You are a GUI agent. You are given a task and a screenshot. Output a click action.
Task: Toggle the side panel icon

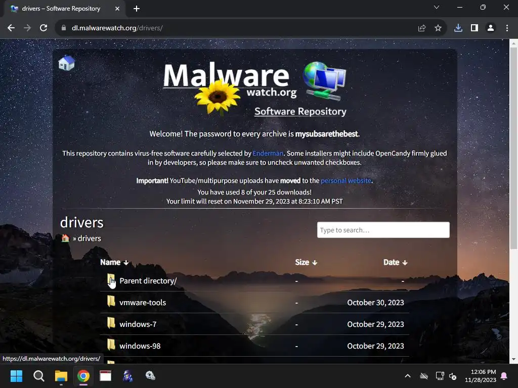coord(474,28)
